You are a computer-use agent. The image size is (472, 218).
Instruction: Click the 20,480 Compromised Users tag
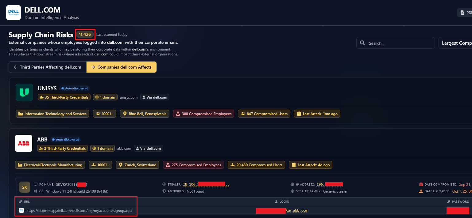[256, 165]
